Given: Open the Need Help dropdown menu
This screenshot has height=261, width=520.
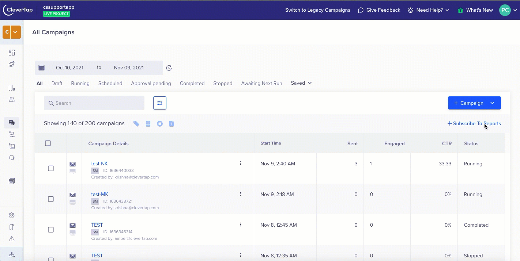Looking at the screenshot, I should tap(429, 10).
